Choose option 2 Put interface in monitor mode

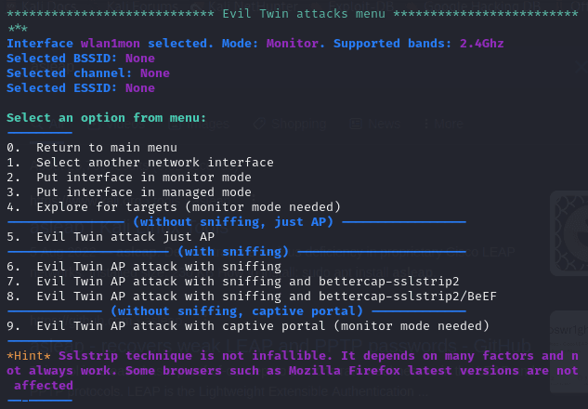129,178
